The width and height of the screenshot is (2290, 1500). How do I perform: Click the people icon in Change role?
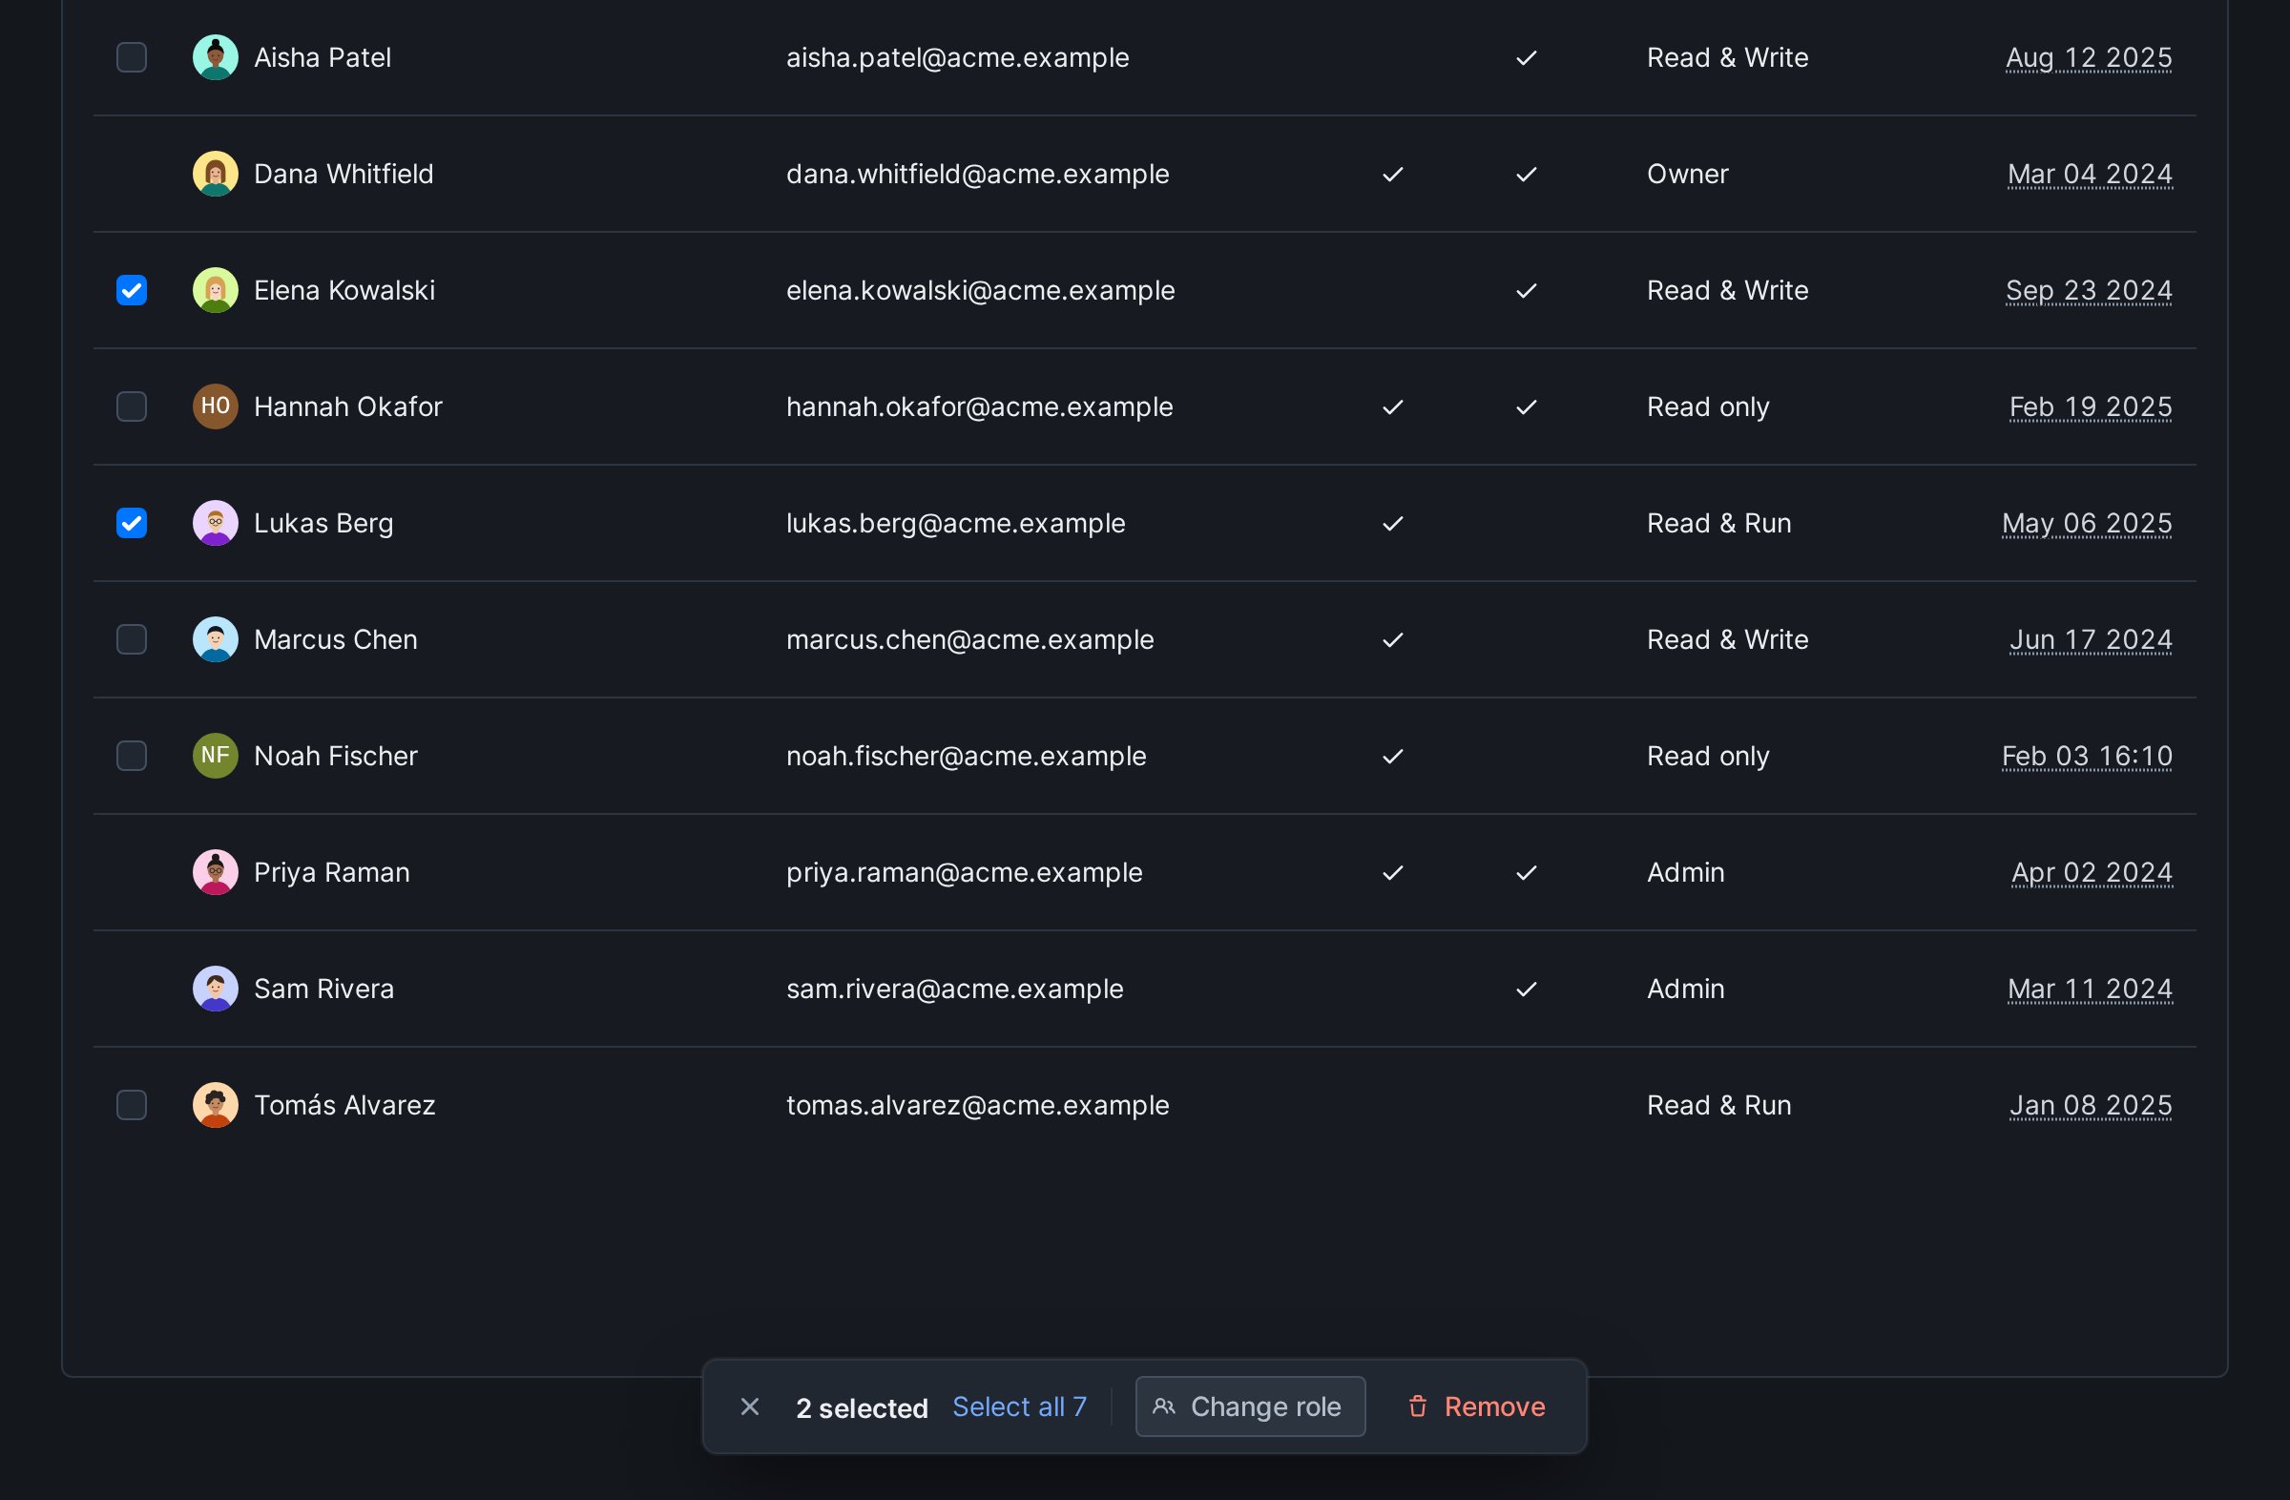[1164, 1407]
